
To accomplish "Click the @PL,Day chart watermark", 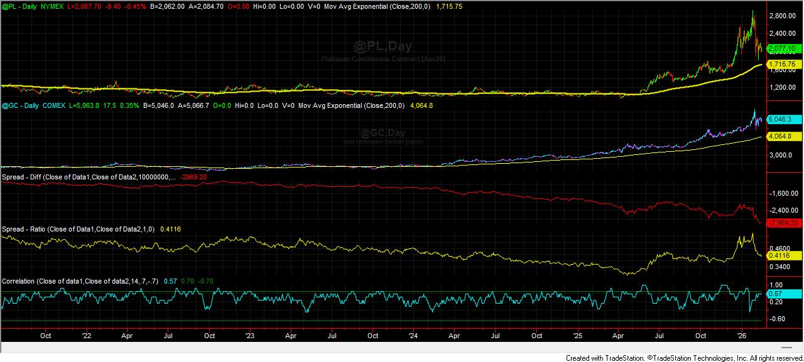I will click(383, 46).
